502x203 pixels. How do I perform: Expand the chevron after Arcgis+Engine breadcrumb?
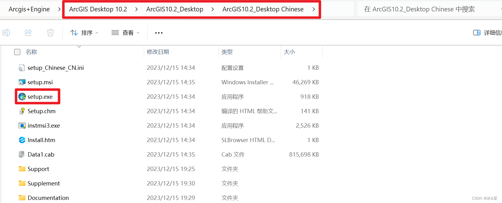(x=59, y=9)
